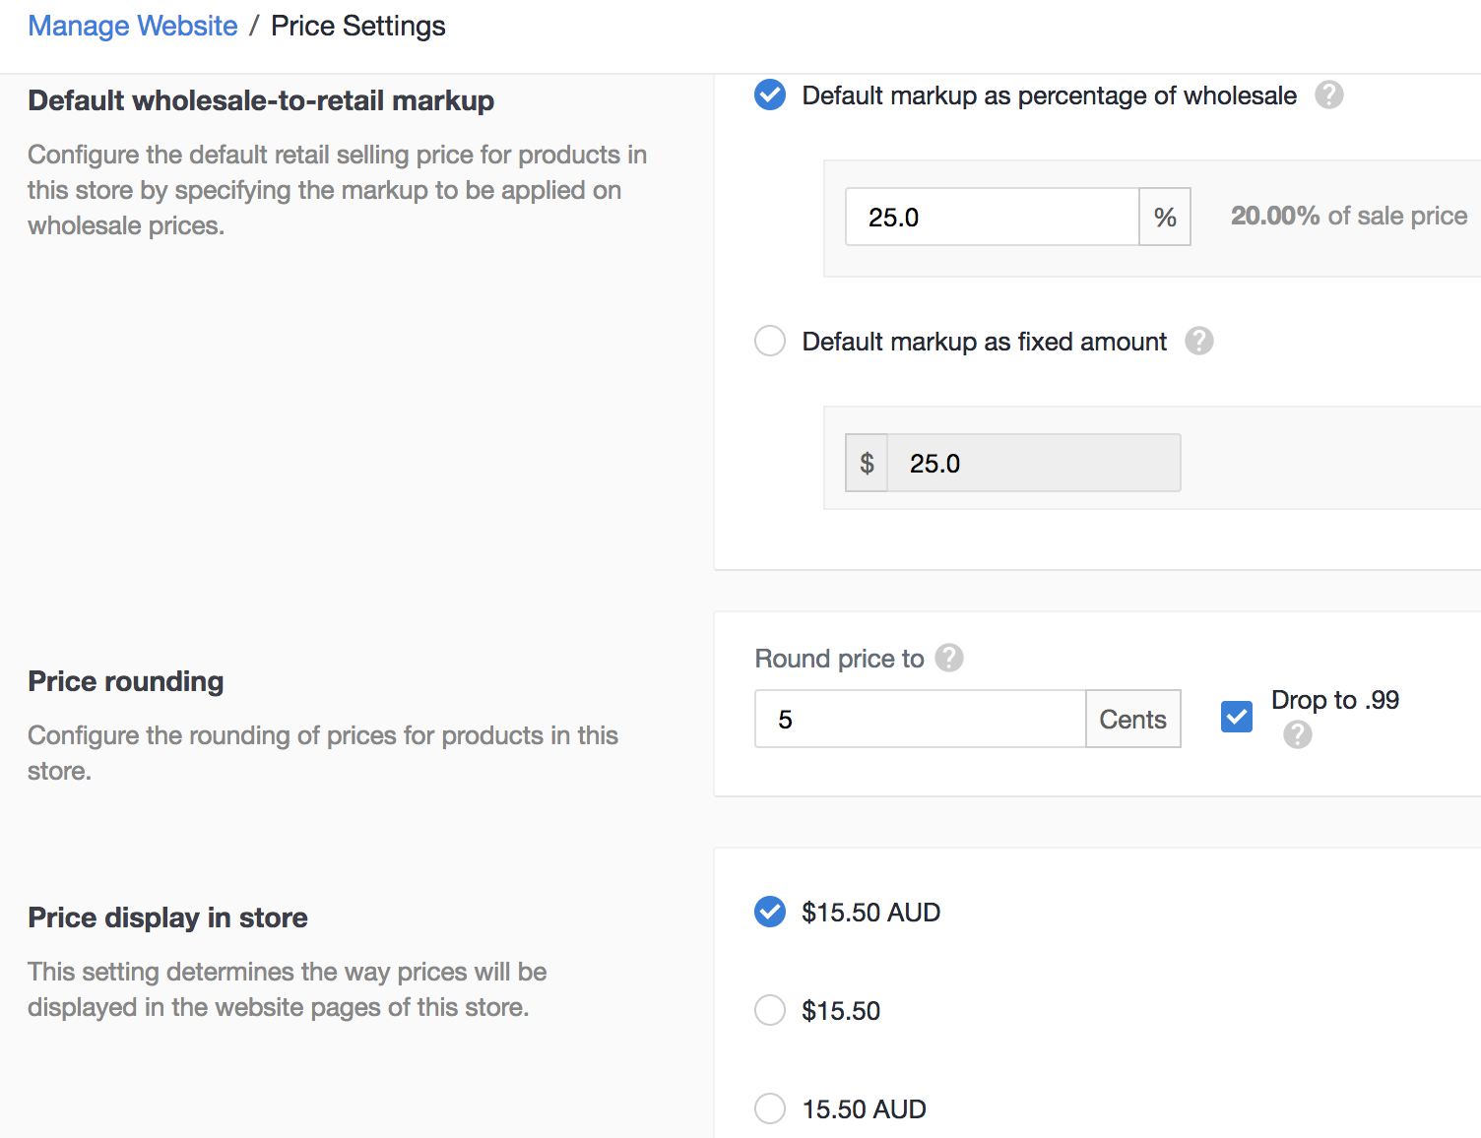Viewport: 1481px width, 1138px height.
Task: Click the Price rounding section heading
Action: pyautogui.click(x=126, y=681)
